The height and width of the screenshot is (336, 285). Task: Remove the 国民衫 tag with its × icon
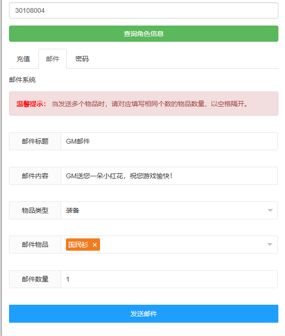point(95,245)
